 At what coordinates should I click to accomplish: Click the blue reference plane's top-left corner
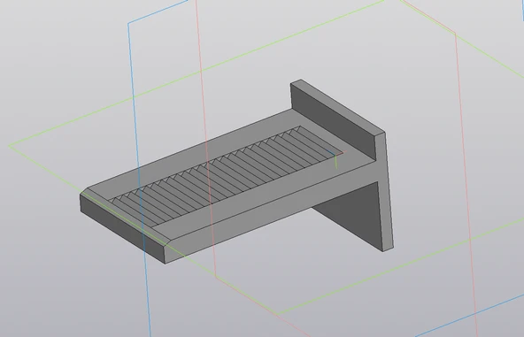(x=128, y=24)
